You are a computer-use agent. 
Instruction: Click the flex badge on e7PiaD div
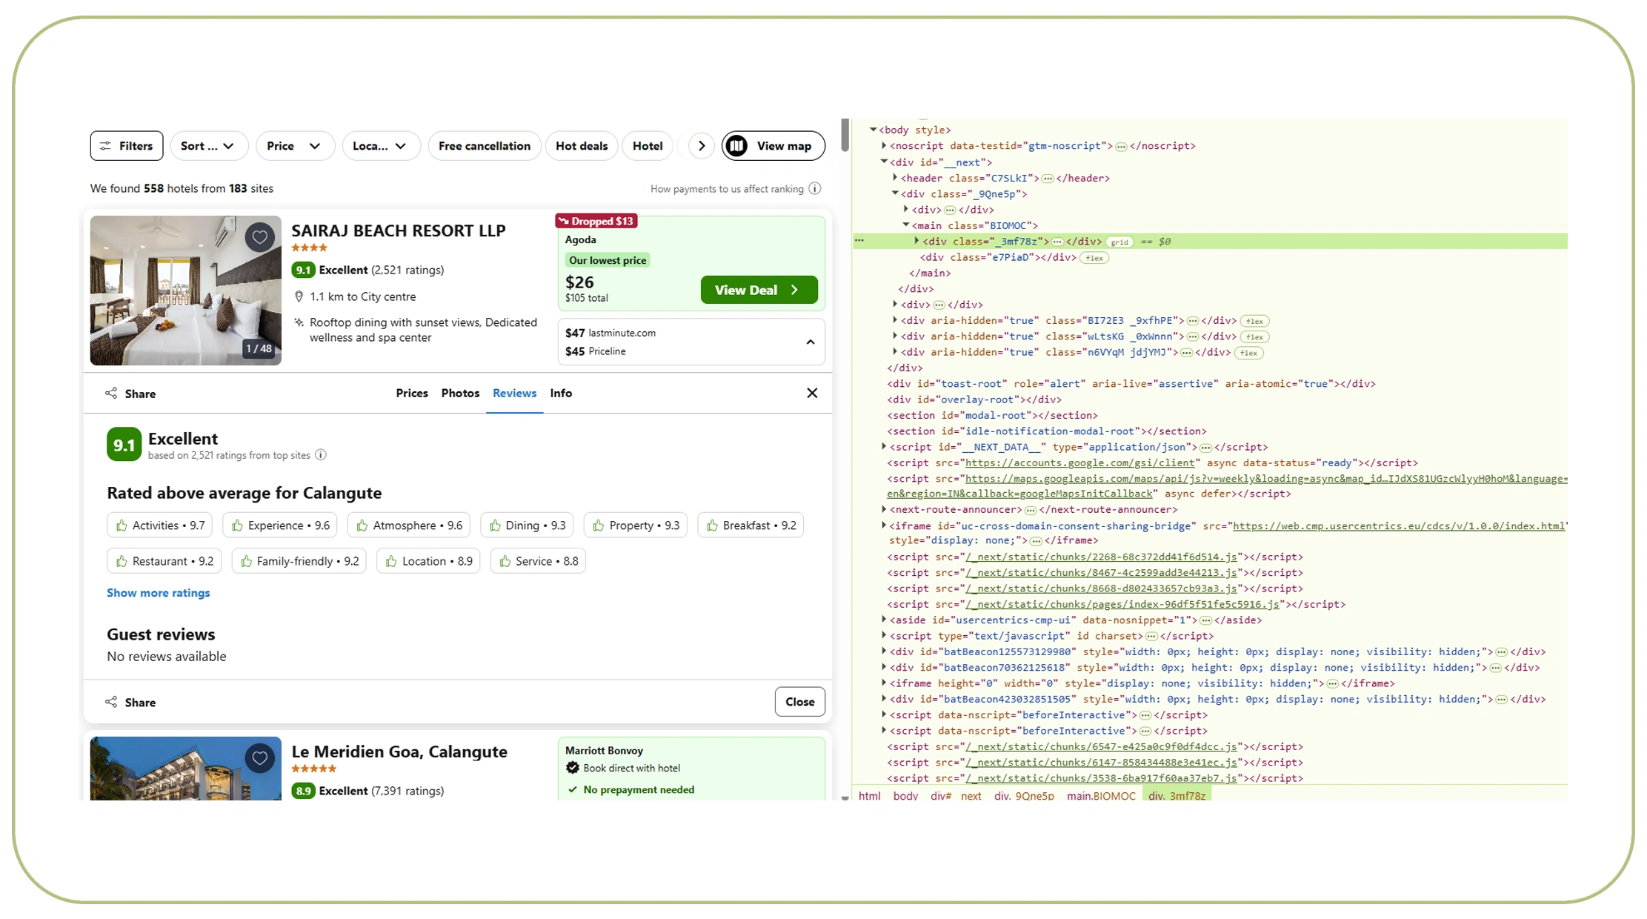click(1094, 258)
